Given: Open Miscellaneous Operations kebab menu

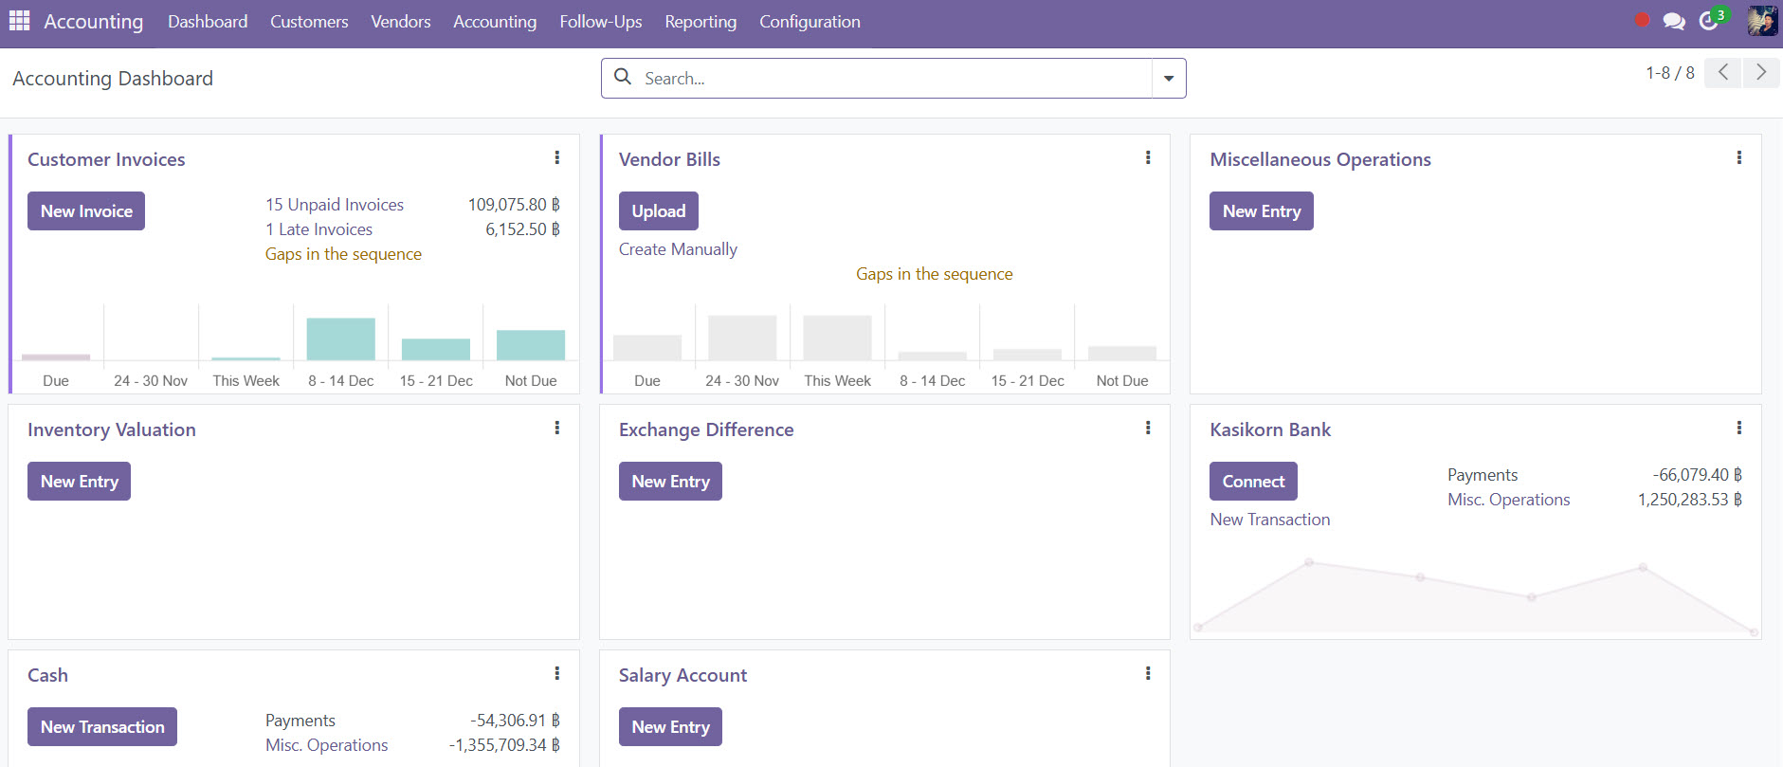Looking at the screenshot, I should point(1738,157).
